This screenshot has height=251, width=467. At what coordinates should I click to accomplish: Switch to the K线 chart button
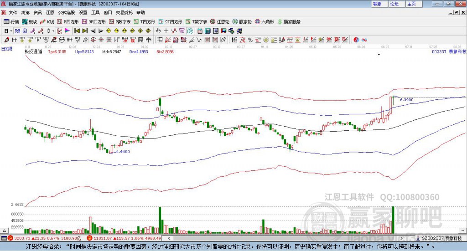(x=47, y=22)
